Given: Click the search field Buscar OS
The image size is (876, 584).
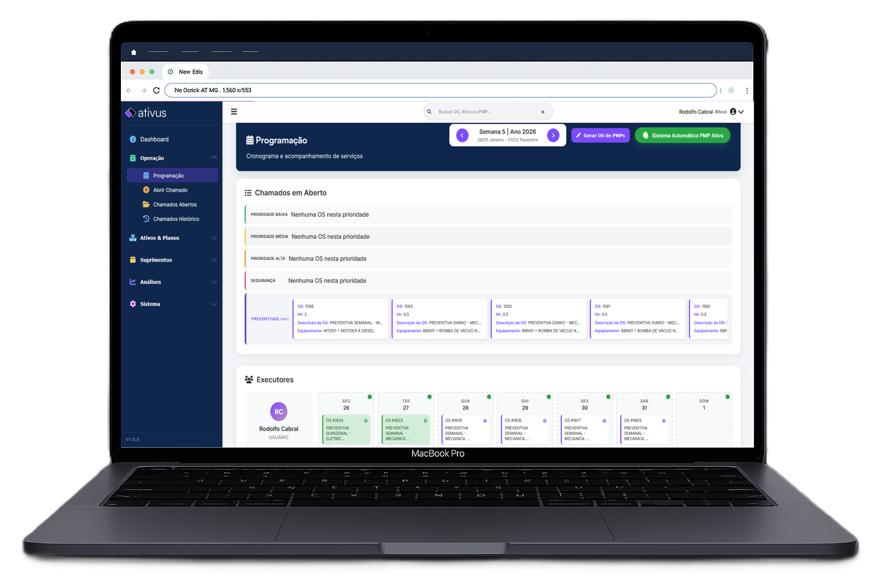Looking at the screenshot, I should click(485, 112).
